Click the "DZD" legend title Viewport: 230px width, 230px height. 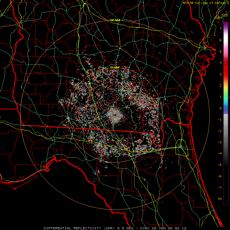pyautogui.click(x=224, y=15)
